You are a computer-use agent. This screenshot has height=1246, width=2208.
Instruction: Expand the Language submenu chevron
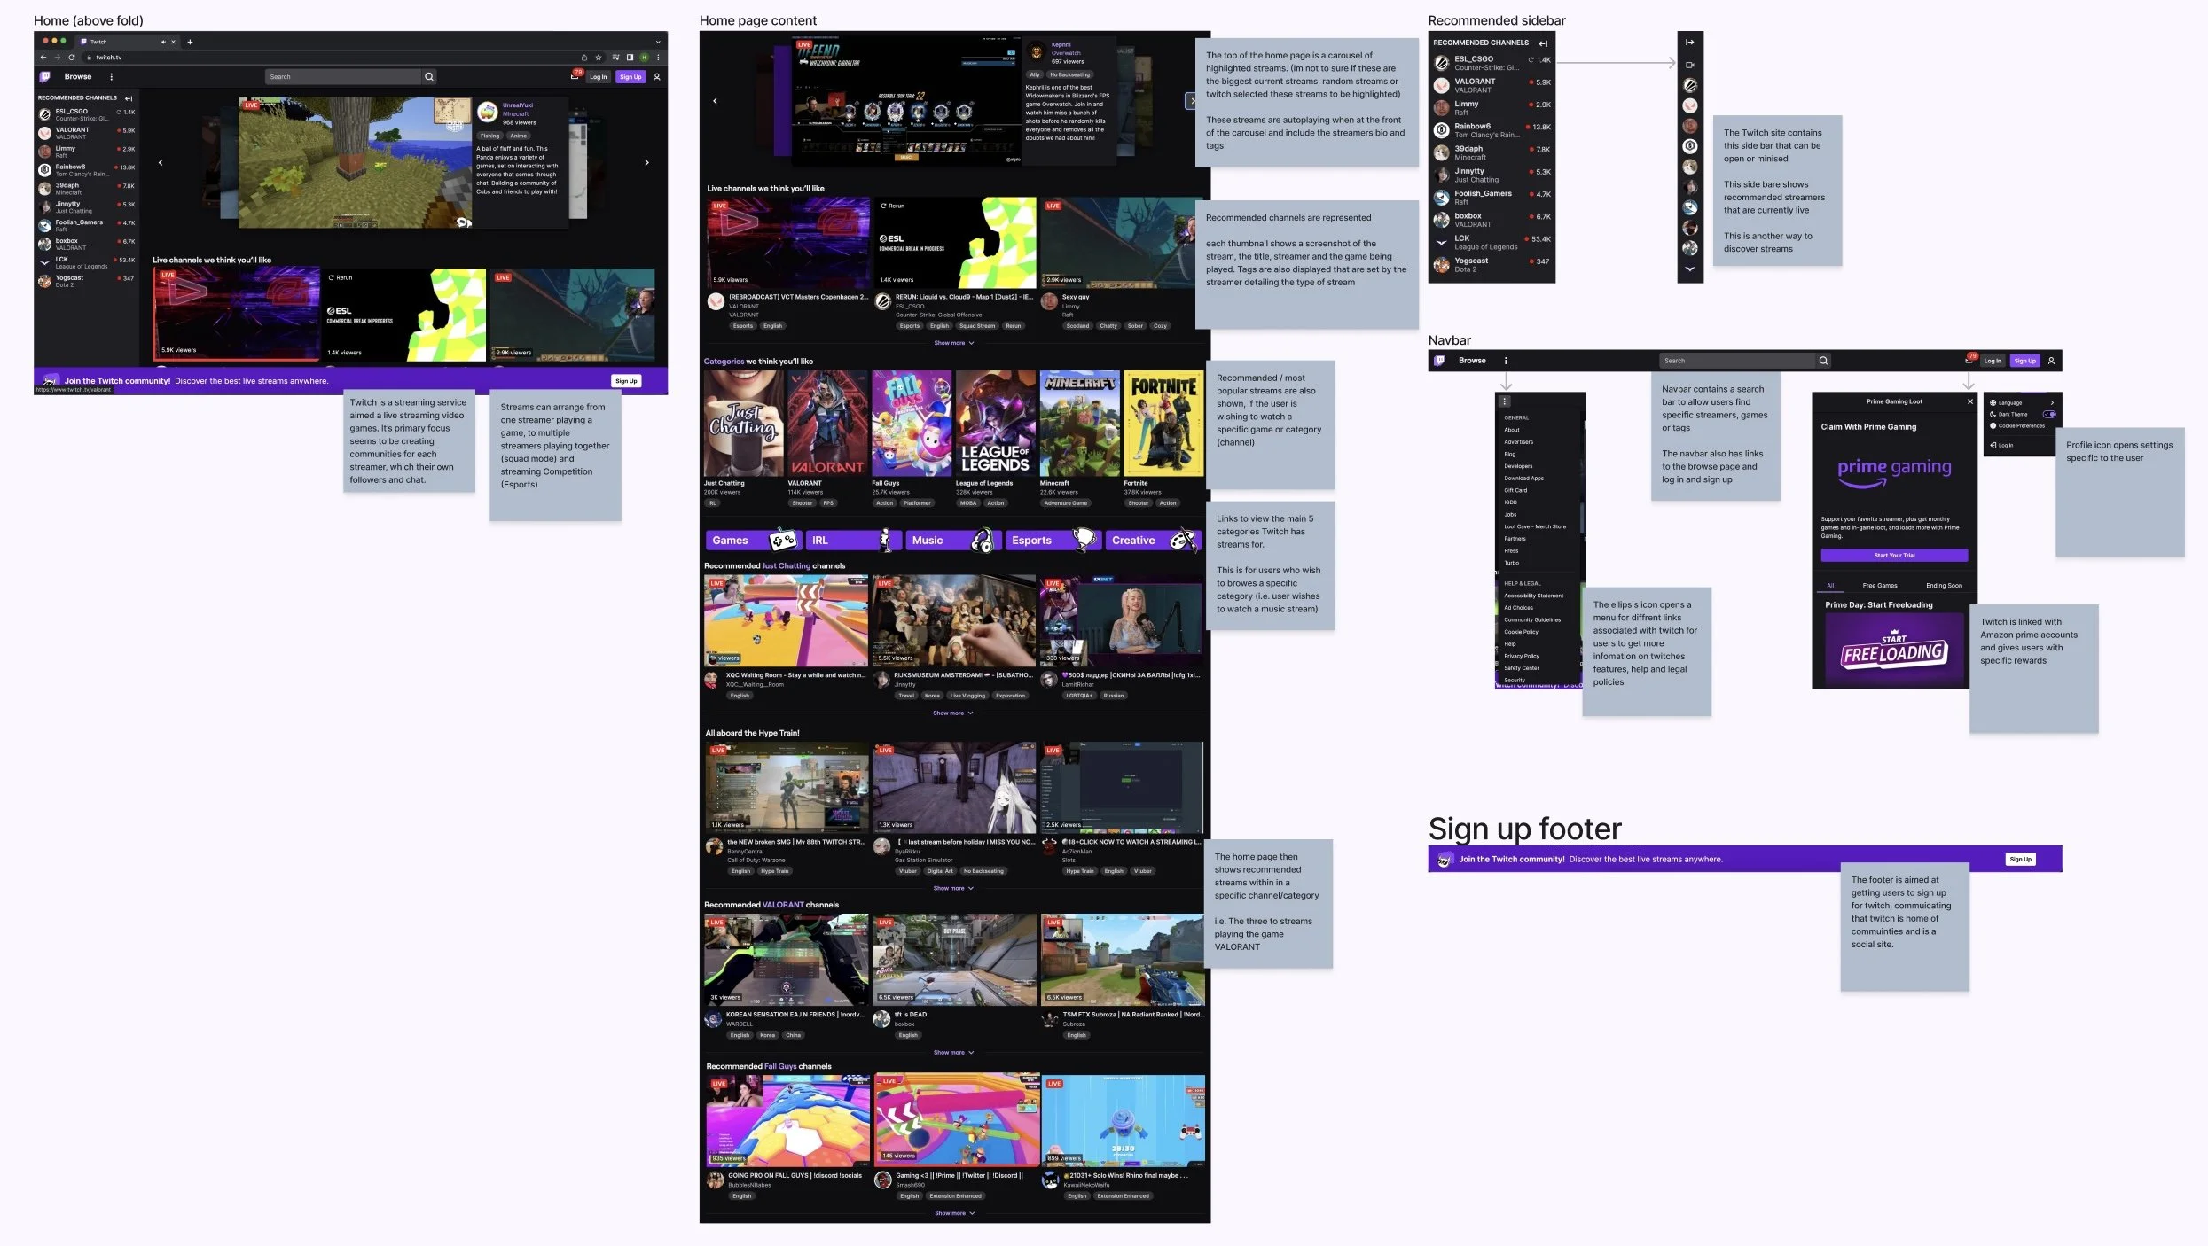coord(2052,402)
